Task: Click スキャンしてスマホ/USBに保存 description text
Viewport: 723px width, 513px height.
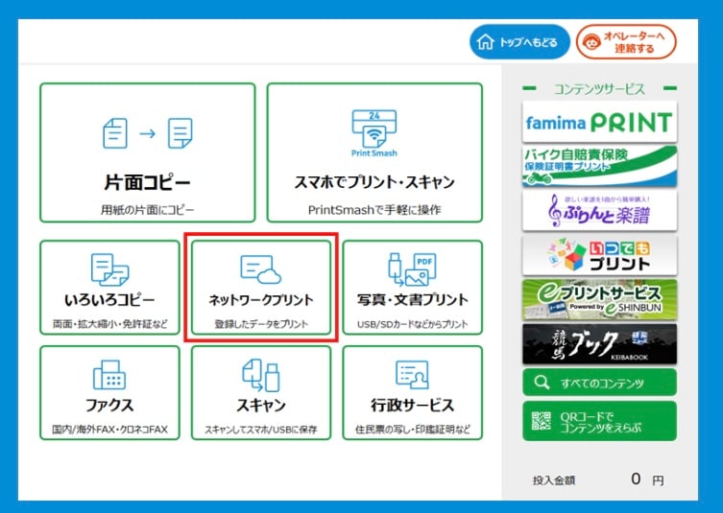Action: (x=261, y=430)
